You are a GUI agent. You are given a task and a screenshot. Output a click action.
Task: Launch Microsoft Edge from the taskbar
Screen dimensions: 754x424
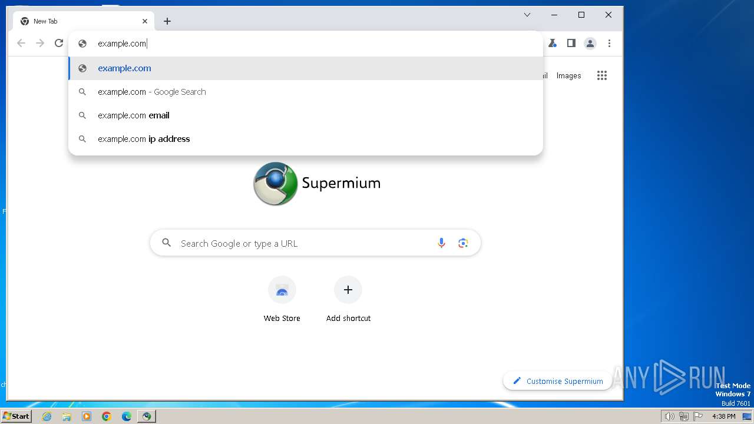(127, 416)
